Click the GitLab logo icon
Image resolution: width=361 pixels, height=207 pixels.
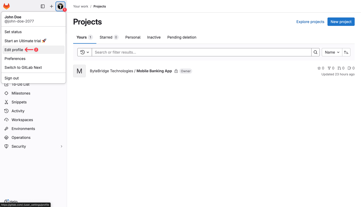[6, 6]
